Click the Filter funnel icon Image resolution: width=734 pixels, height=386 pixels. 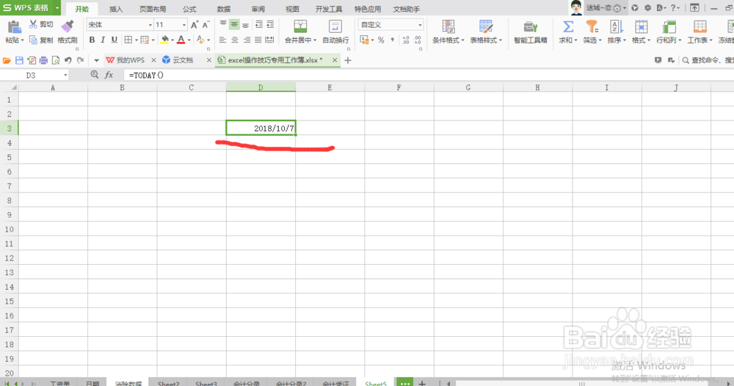(x=592, y=27)
